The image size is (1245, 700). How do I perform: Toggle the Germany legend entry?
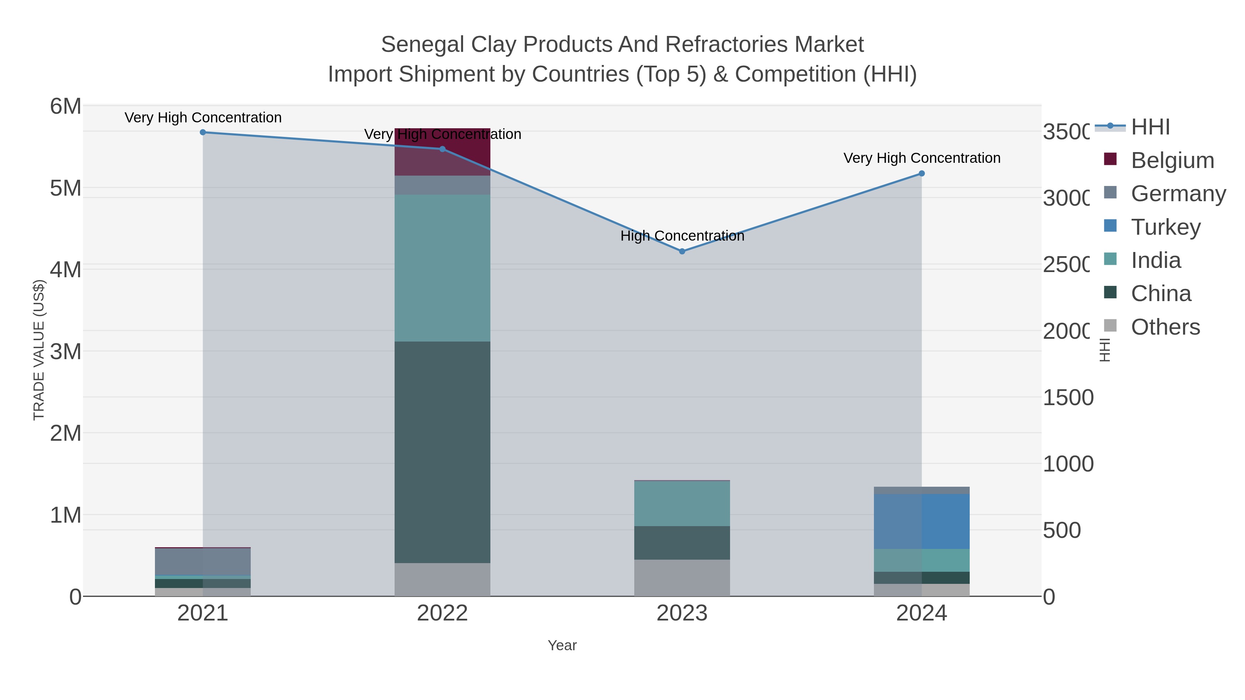1165,193
